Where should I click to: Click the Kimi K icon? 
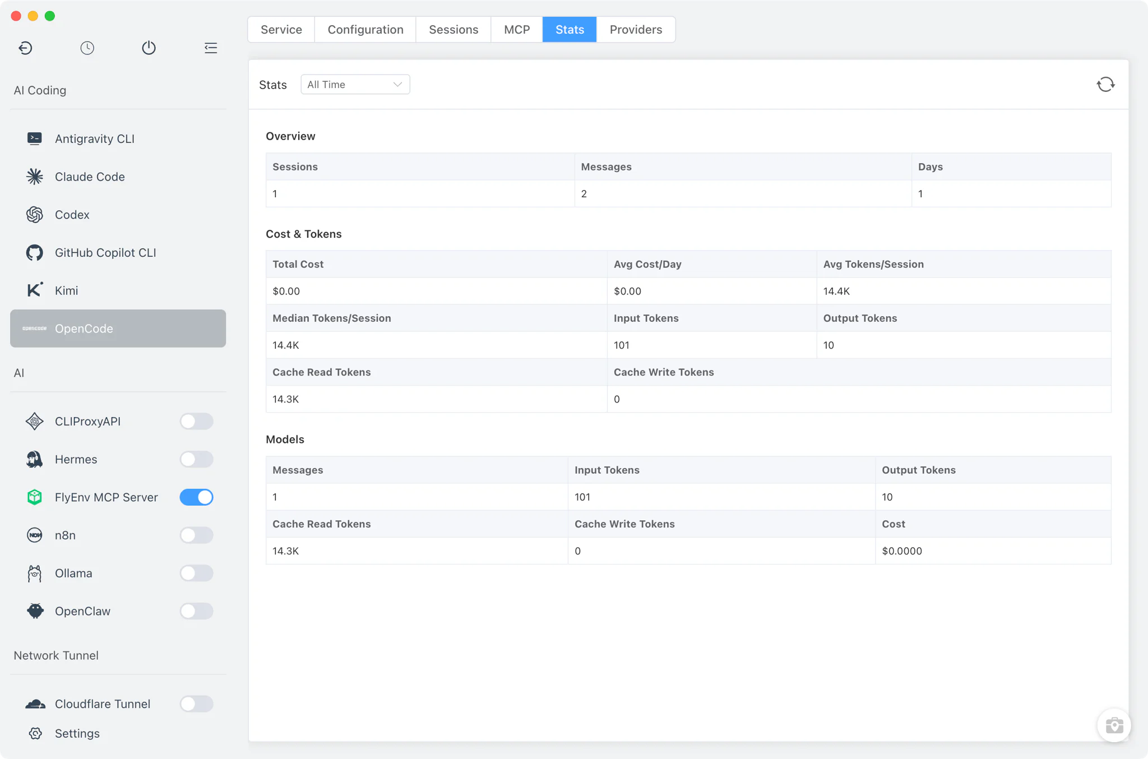[35, 290]
